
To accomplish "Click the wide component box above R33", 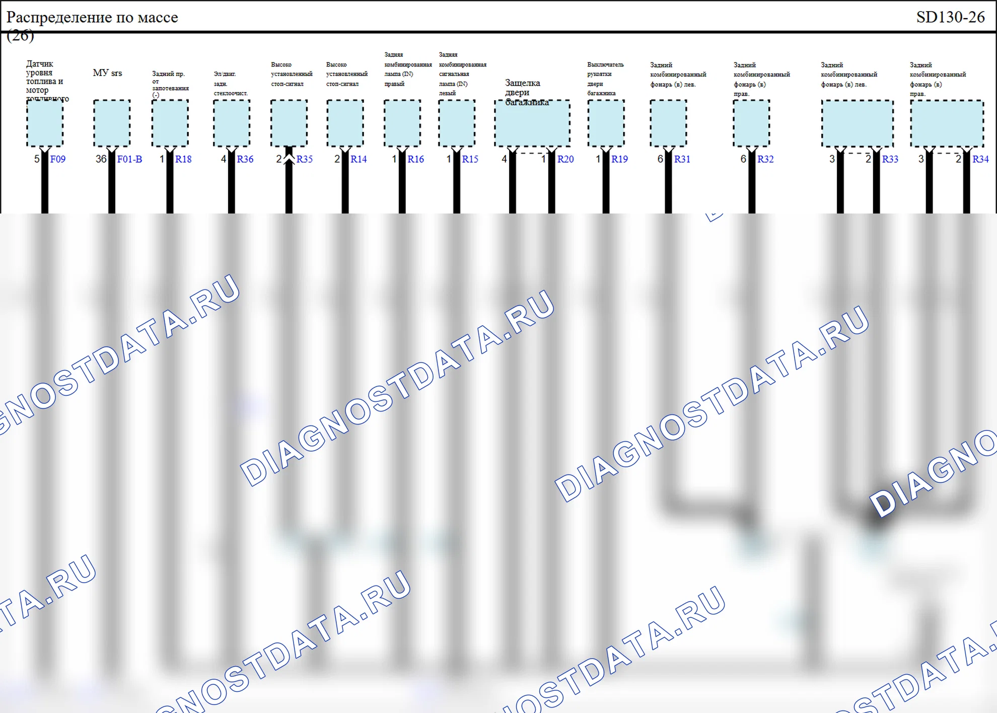I will click(x=858, y=123).
